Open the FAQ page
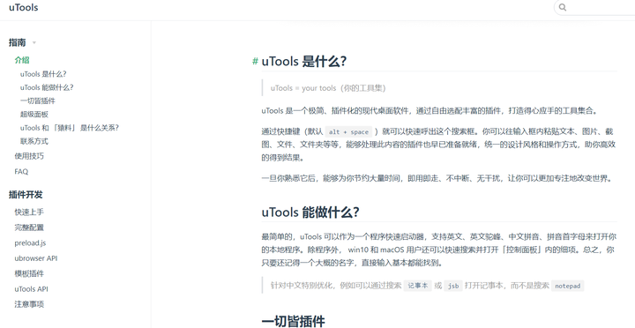Viewport: 635px width, 328px height. 21,171
